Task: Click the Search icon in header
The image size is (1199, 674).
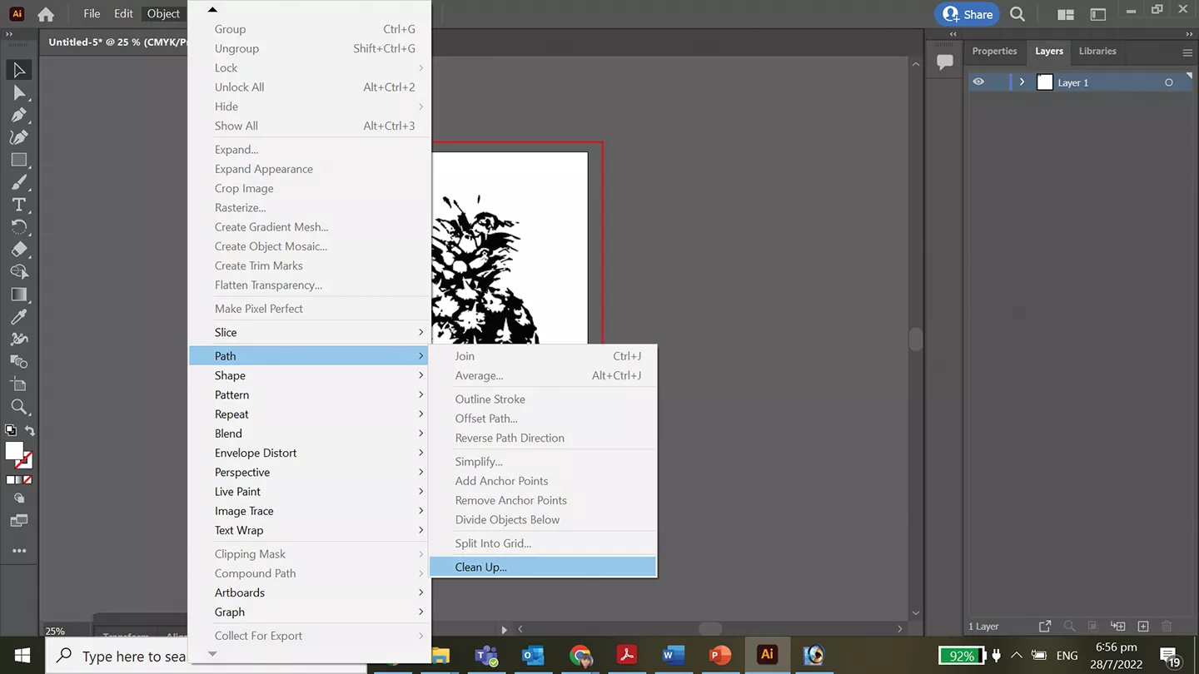Action: coord(1017,14)
